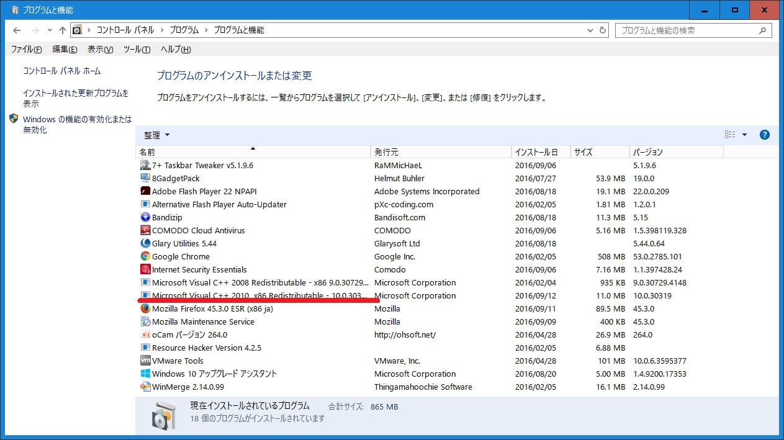Image resolution: width=784 pixels, height=440 pixels.
Task: Click the Glary Utilities 5.44 icon
Action: [x=145, y=244]
